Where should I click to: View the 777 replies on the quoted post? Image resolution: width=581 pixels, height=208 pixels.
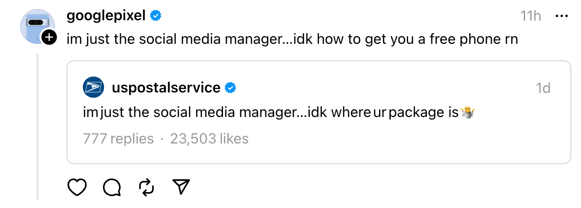118,139
